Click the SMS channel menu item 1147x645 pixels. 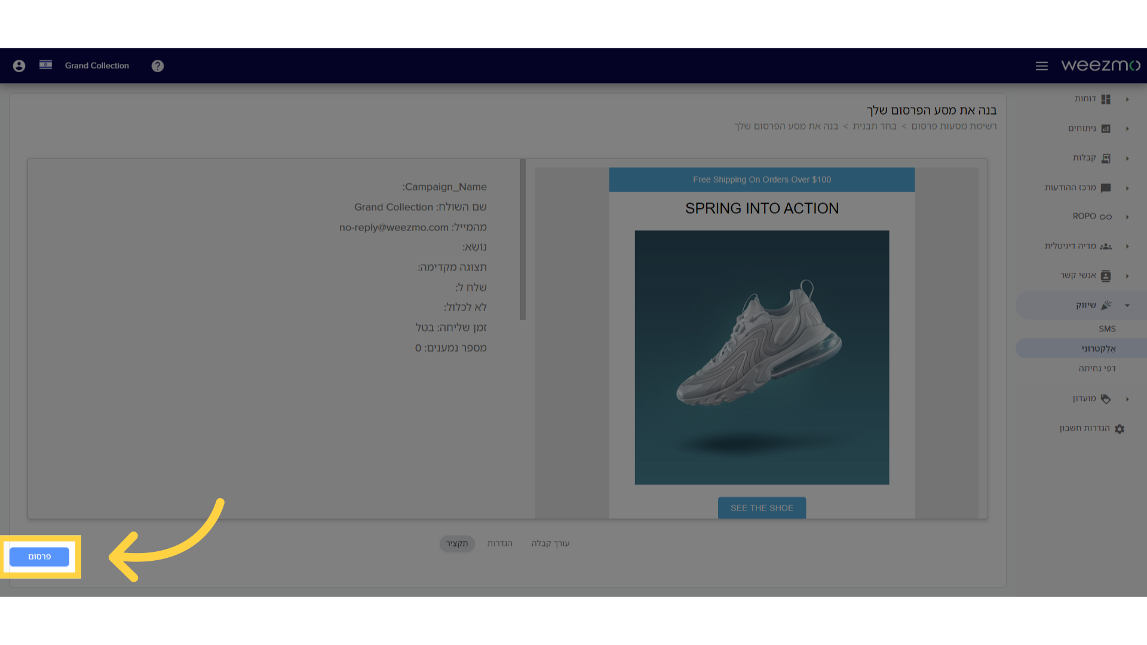[1107, 328]
